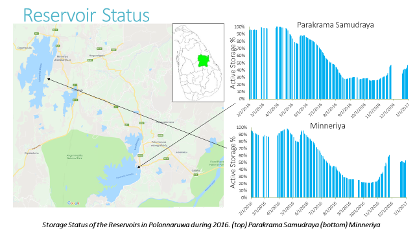Click the "Reservoir Status" slide title

[86, 15]
